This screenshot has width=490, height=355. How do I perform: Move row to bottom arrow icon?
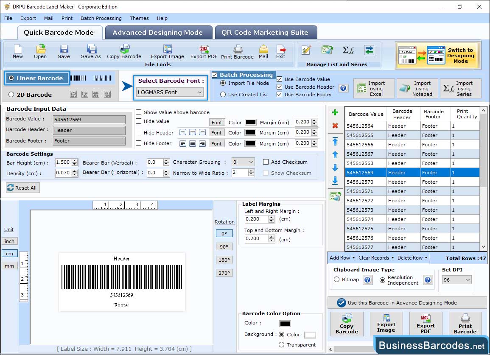coord(335,181)
